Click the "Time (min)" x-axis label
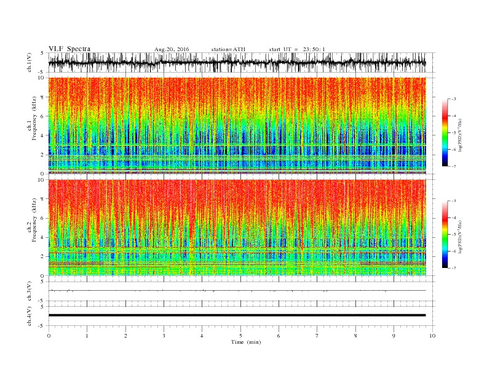The width and height of the screenshot is (487, 377). [246, 342]
